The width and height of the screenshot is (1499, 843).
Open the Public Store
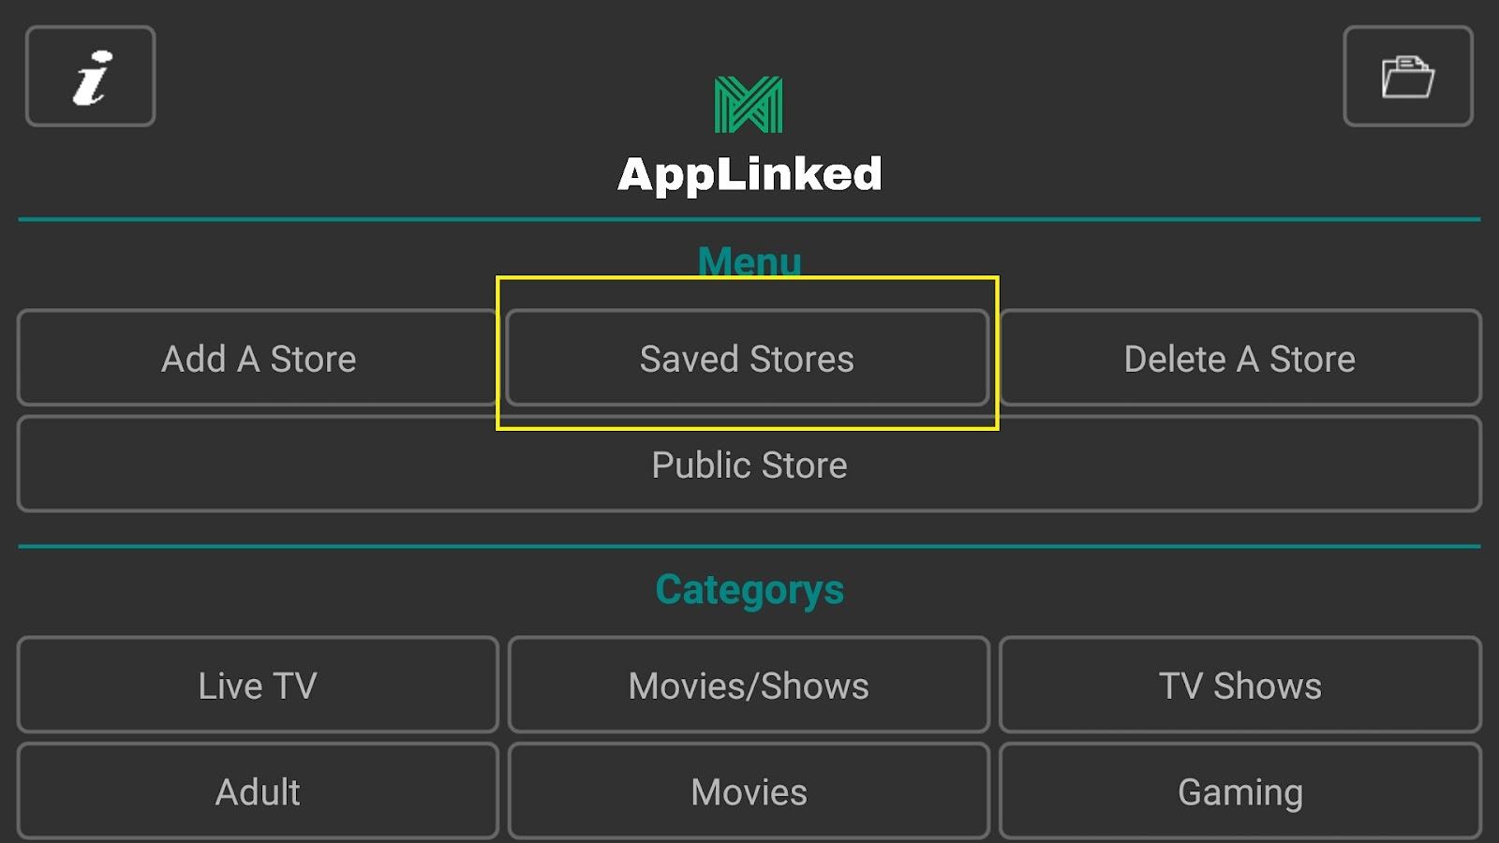(749, 464)
